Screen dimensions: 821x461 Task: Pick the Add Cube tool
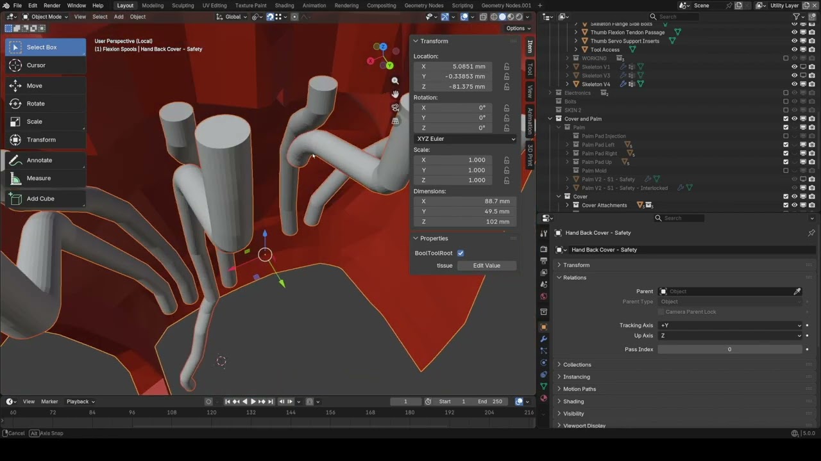click(x=40, y=198)
